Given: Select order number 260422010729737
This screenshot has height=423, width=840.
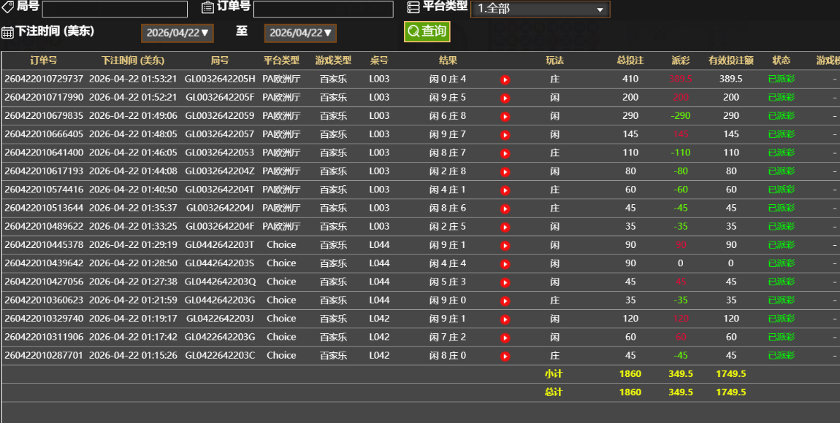Looking at the screenshot, I should coord(44,79).
